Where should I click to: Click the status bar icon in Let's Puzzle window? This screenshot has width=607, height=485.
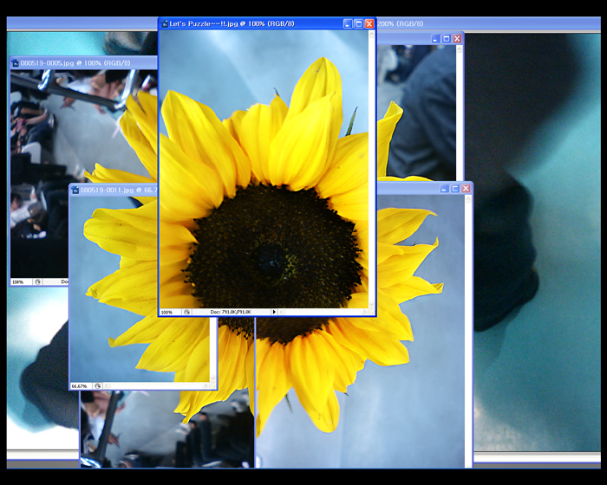(186, 312)
